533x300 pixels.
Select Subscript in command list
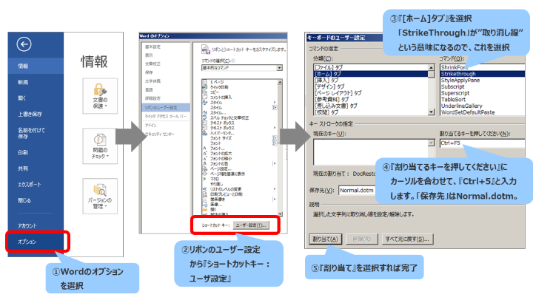tap(483, 86)
